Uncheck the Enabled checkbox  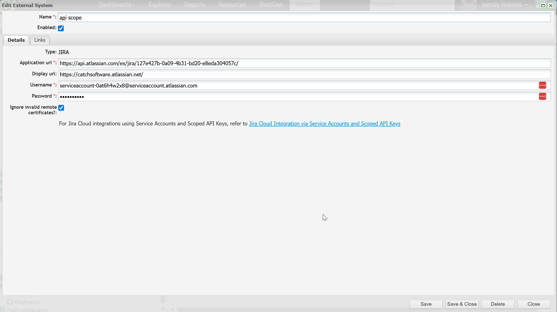61,28
